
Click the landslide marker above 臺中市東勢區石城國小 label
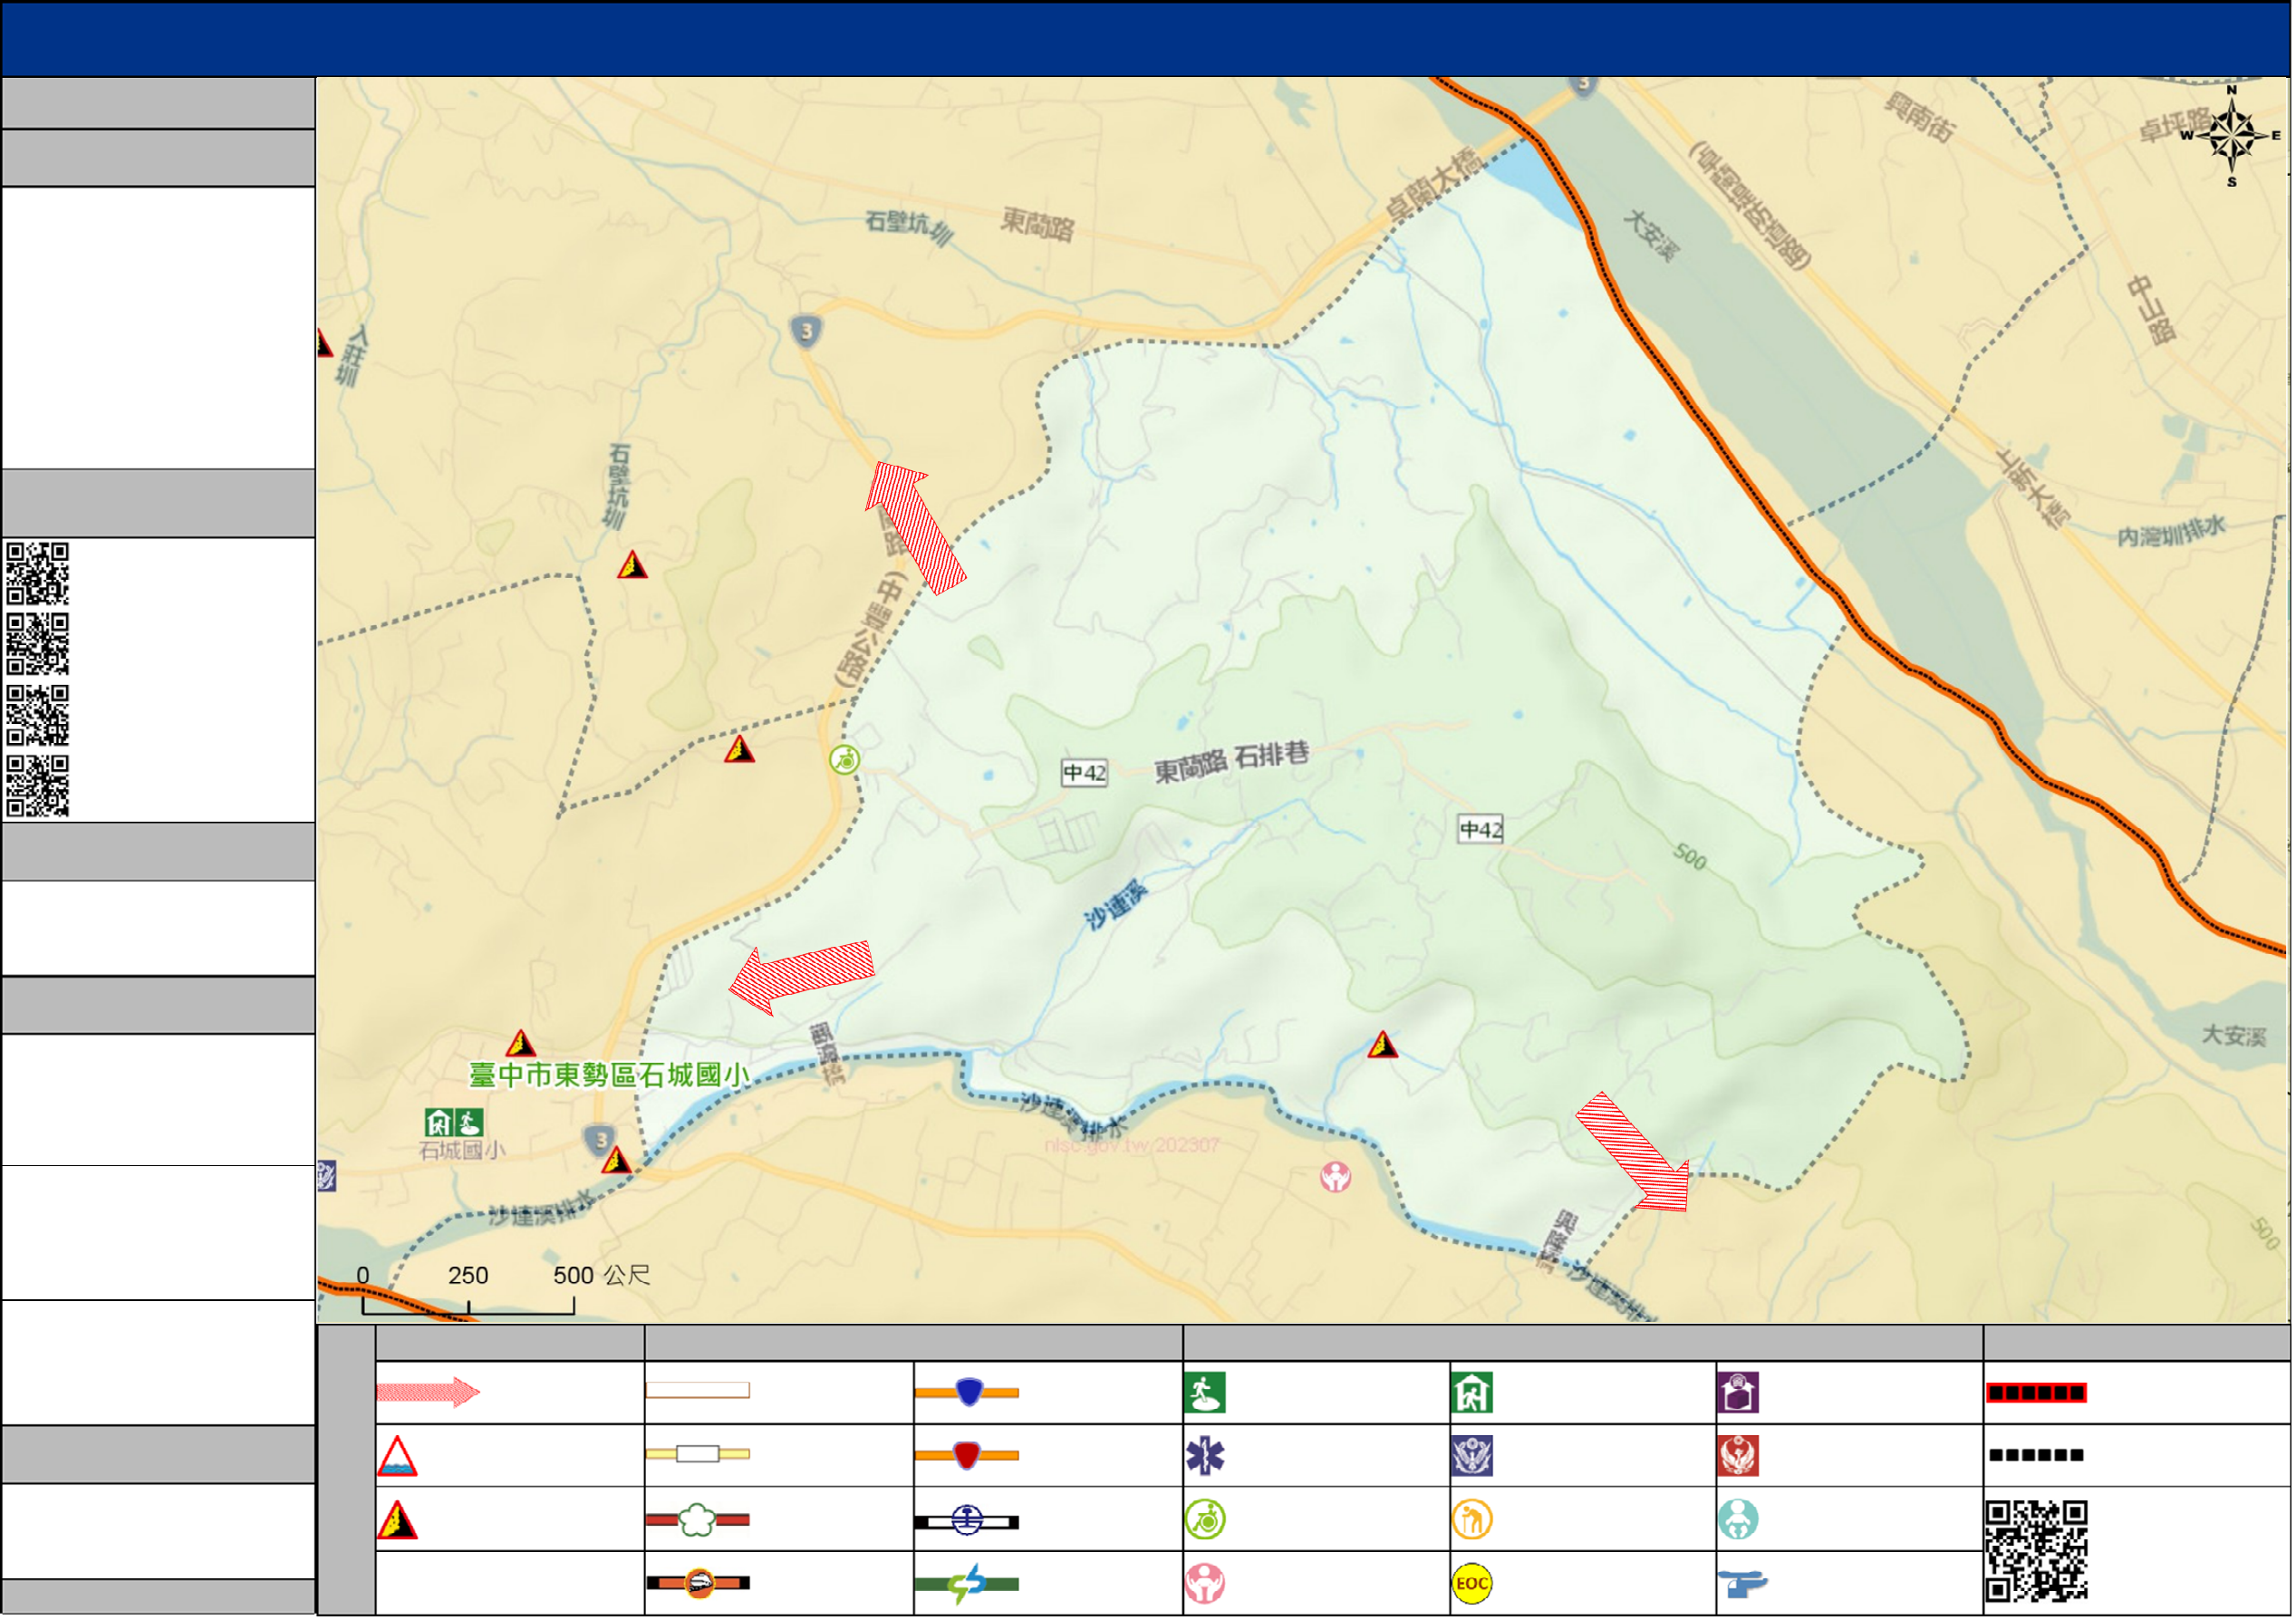[521, 1045]
